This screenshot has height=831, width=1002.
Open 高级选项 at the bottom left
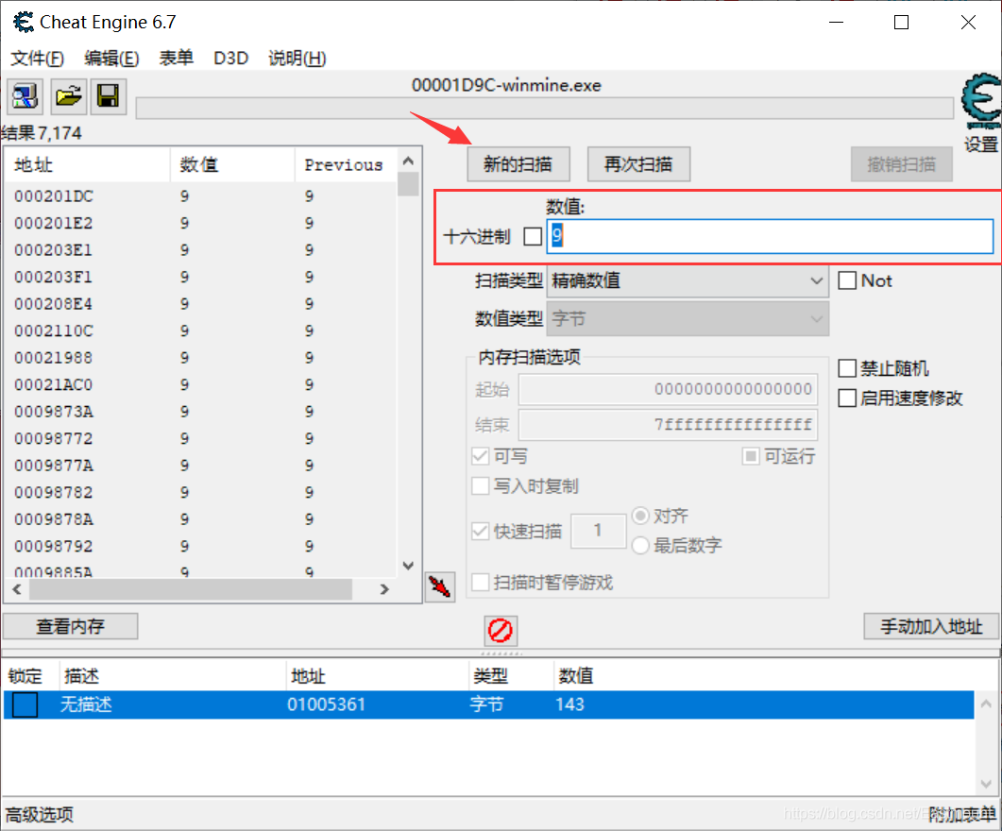point(40,814)
